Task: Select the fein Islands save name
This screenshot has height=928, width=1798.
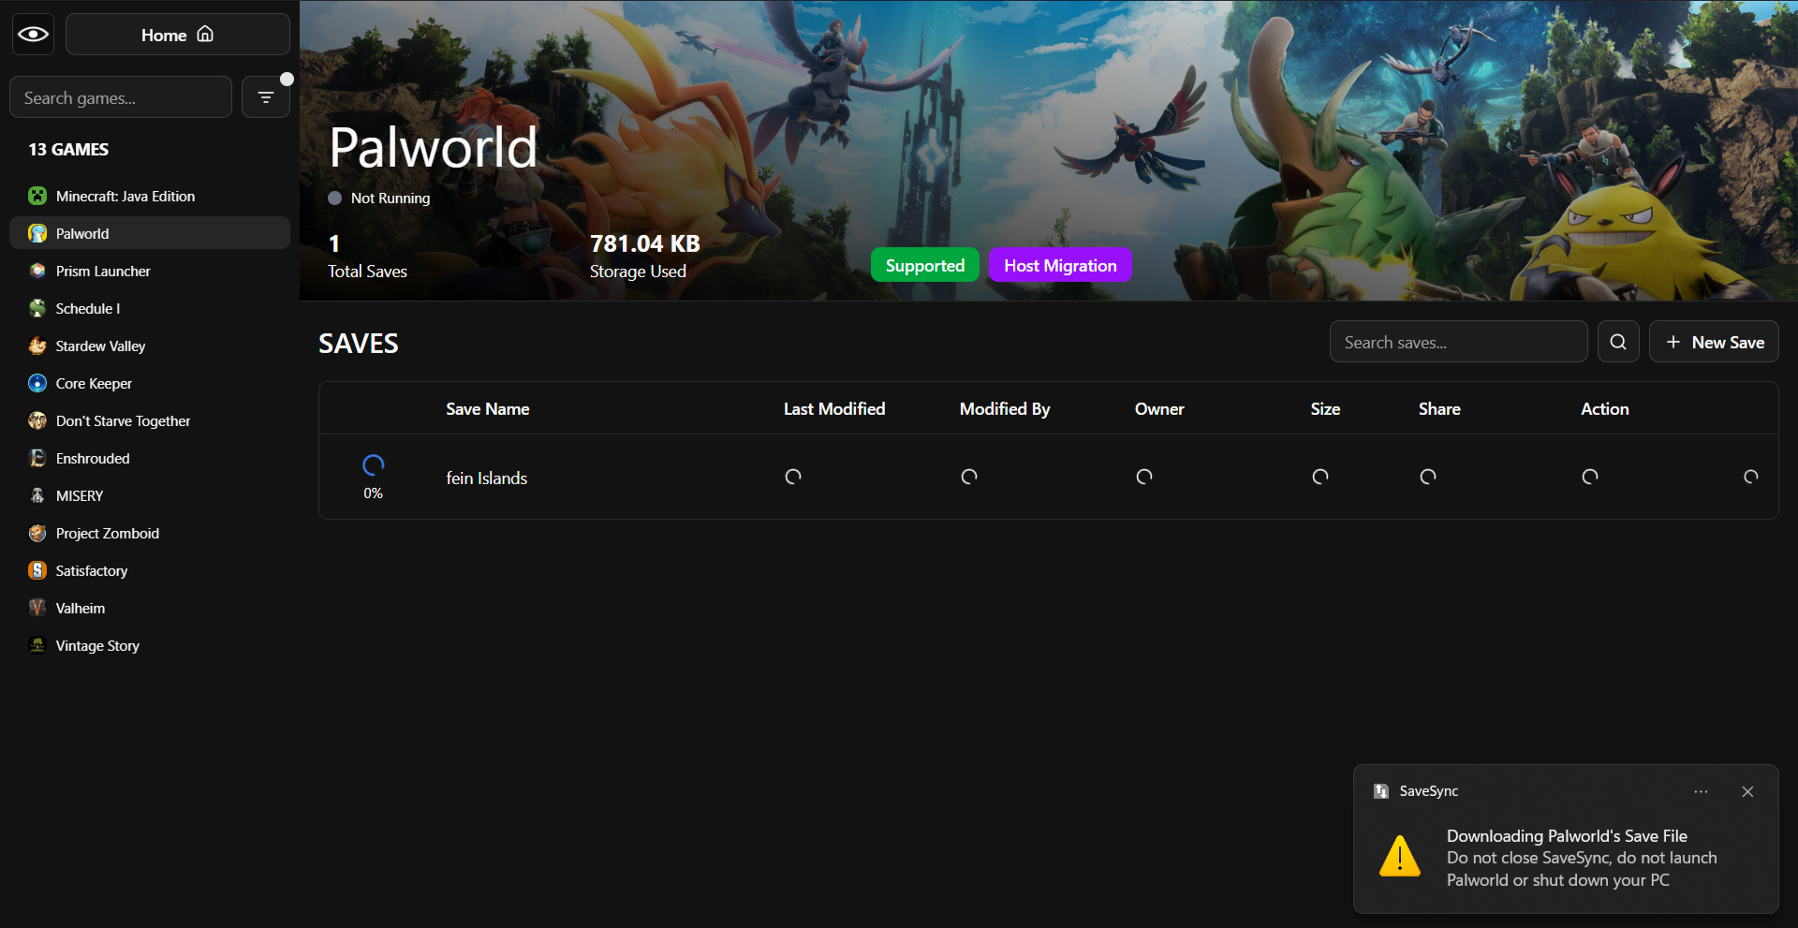Action: (x=487, y=479)
